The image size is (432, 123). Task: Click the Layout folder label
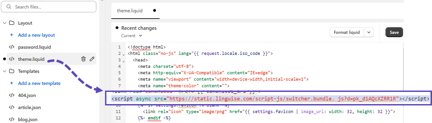tap(25, 23)
